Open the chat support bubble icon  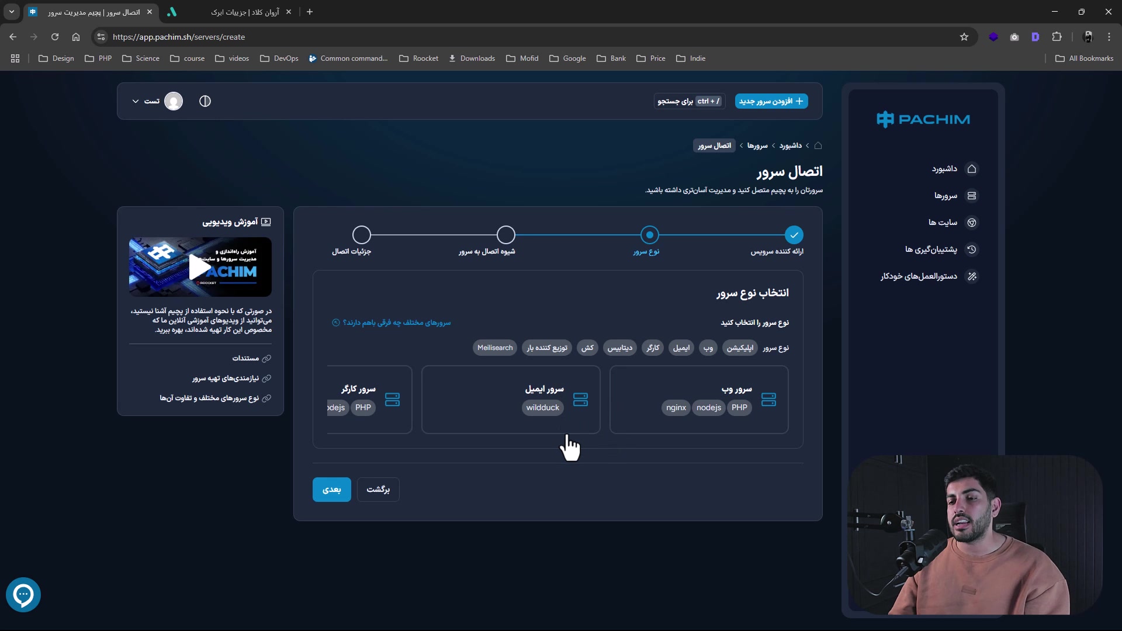23,595
